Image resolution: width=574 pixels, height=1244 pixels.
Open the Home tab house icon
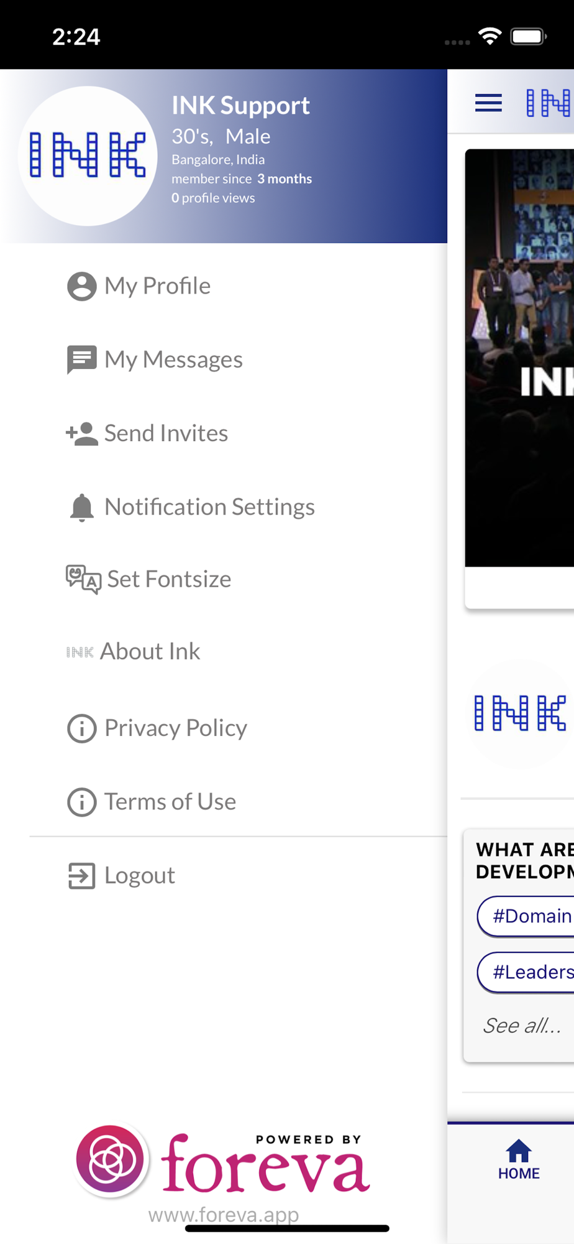(x=519, y=1151)
